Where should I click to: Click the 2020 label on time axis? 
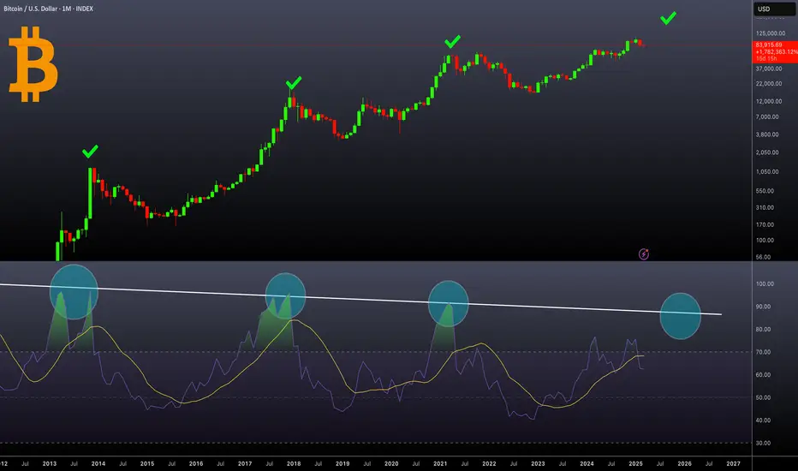coord(391,464)
